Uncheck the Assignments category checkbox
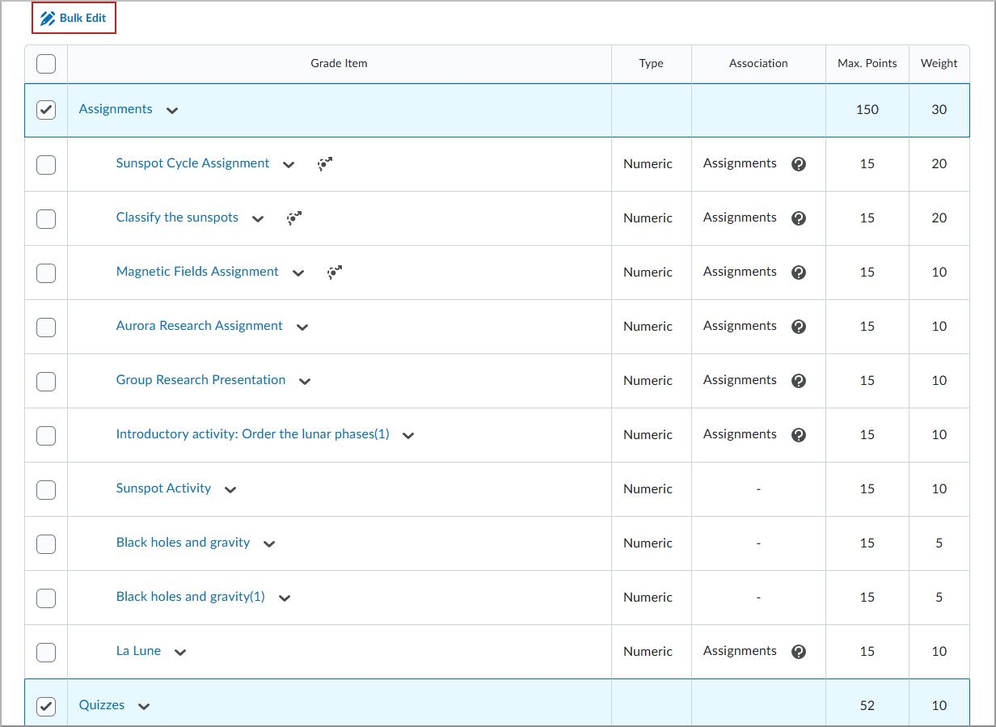Image resolution: width=996 pixels, height=727 pixels. click(46, 110)
